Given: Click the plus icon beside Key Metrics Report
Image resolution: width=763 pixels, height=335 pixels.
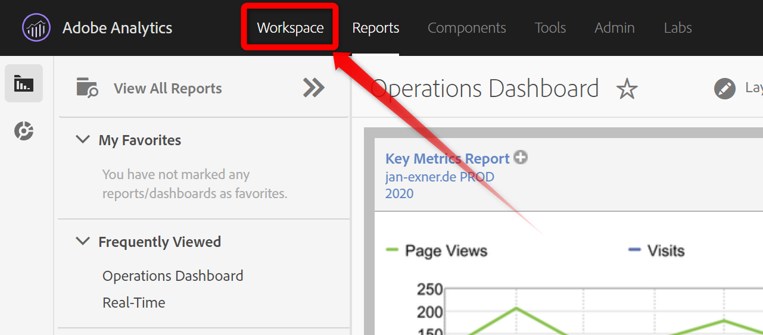Looking at the screenshot, I should (x=521, y=158).
